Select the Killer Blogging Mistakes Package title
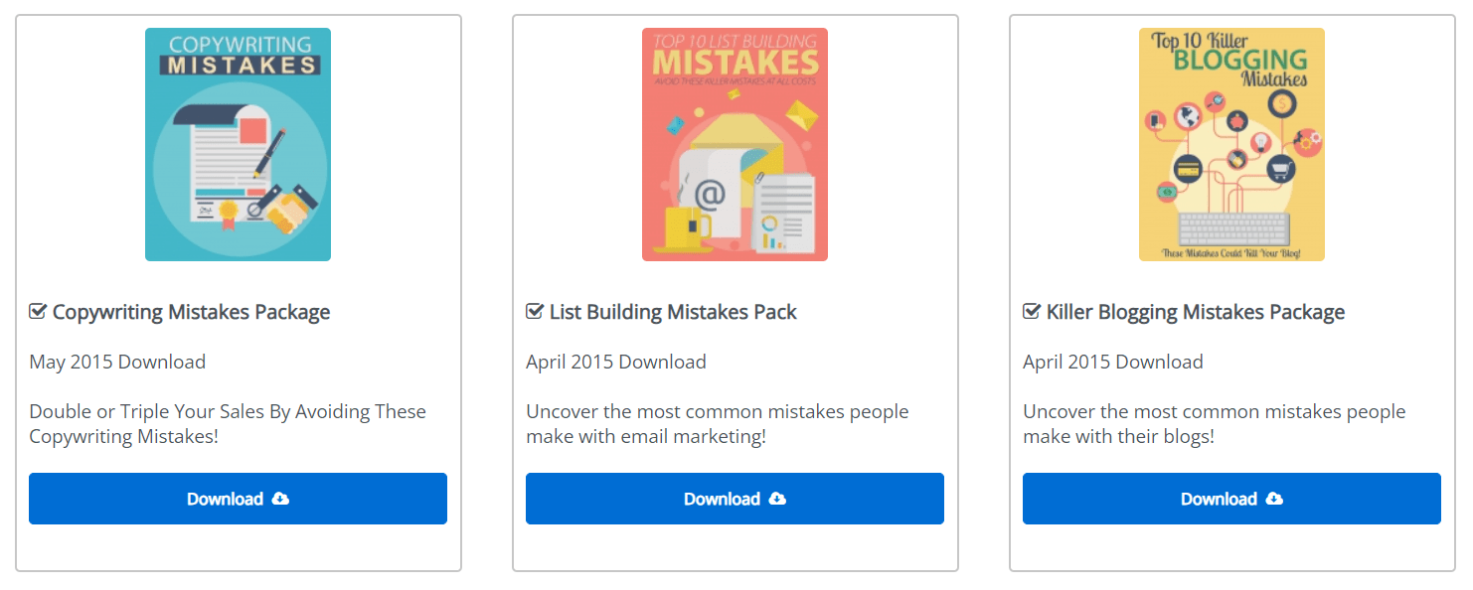This screenshot has width=1473, height=590. [x=1195, y=312]
